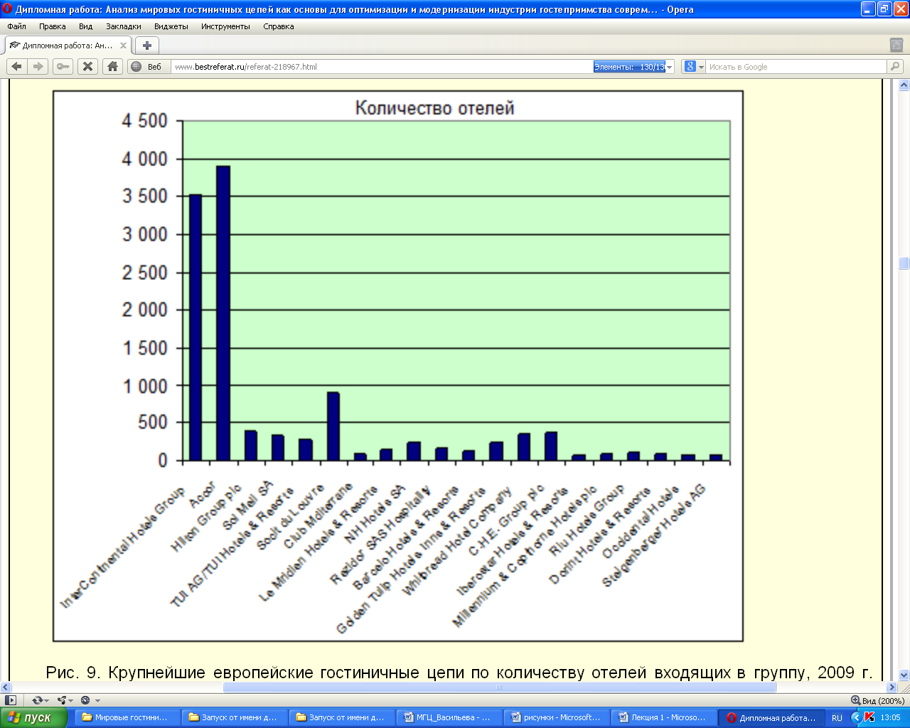Open the address bar dropdown arrow
The width and height of the screenshot is (910, 728).
(x=669, y=67)
